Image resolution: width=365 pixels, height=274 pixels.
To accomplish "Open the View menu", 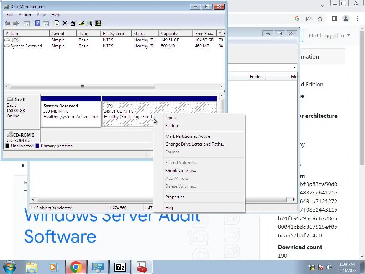I will coord(41,14).
